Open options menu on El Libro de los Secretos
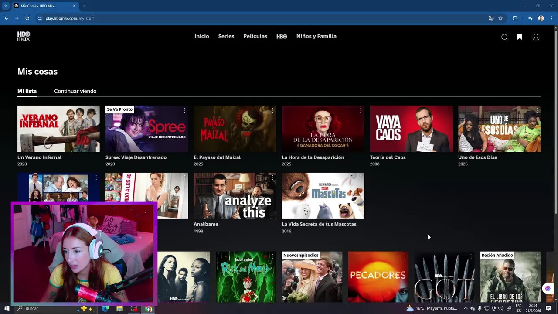Screen dimensions: 558x314 click(x=537, y=256)
